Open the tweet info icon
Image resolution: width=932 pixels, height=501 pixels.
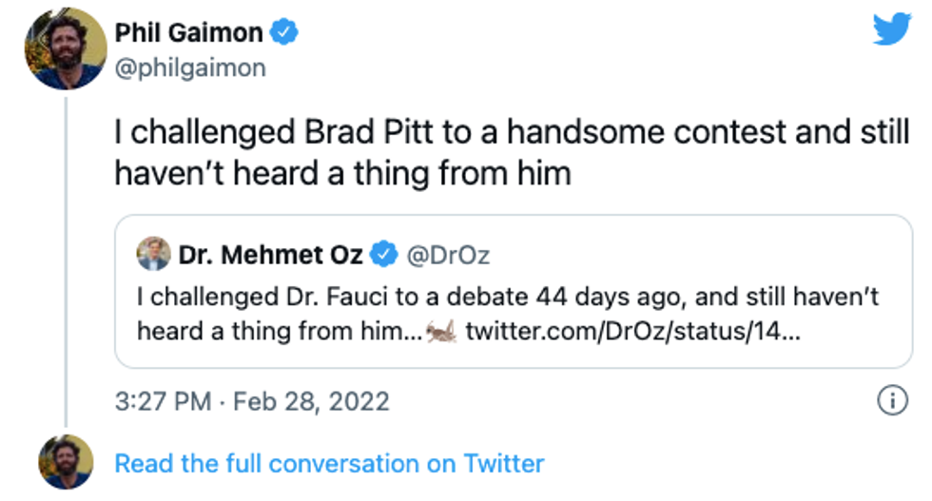tap(891, 401)
